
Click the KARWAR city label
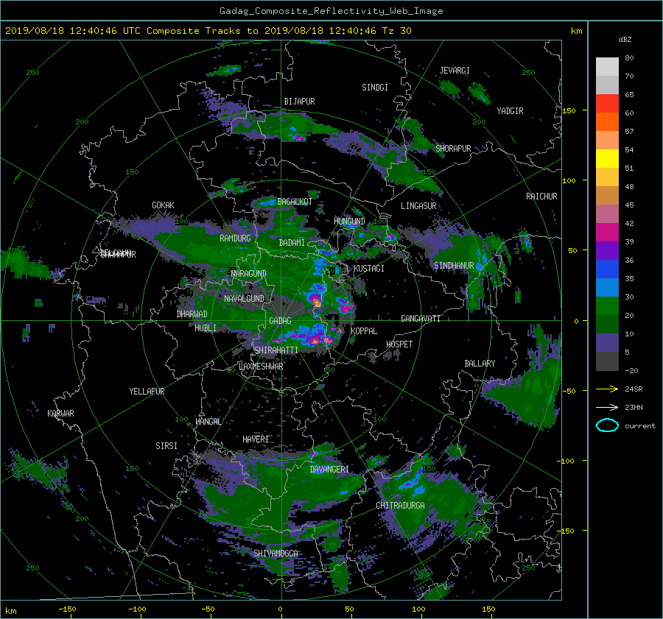pos(60,414)
